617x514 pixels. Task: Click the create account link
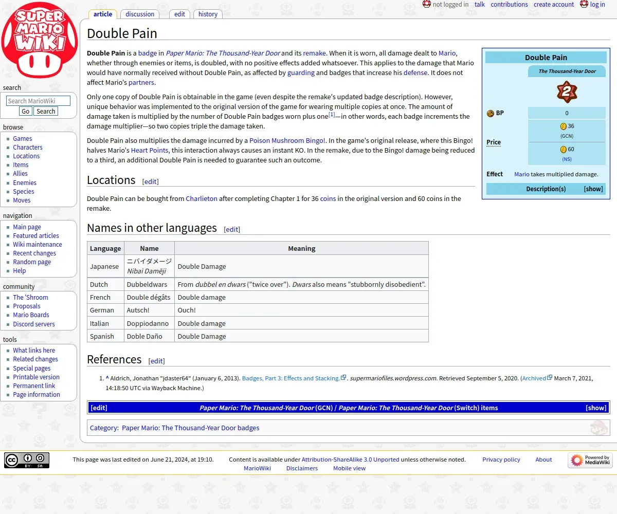(554, 4)
